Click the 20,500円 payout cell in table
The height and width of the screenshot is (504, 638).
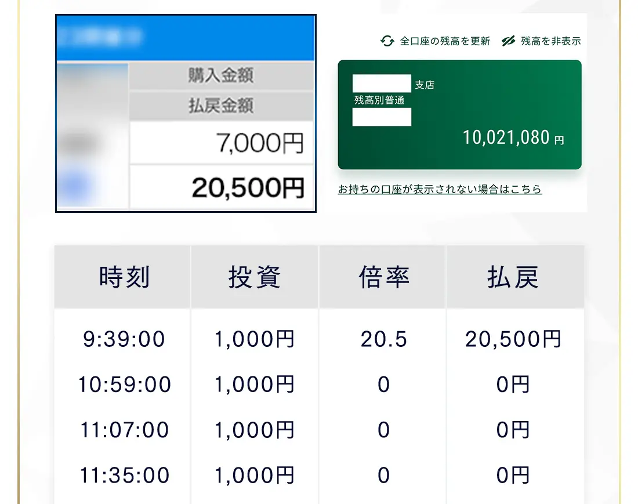click(513, 339)
